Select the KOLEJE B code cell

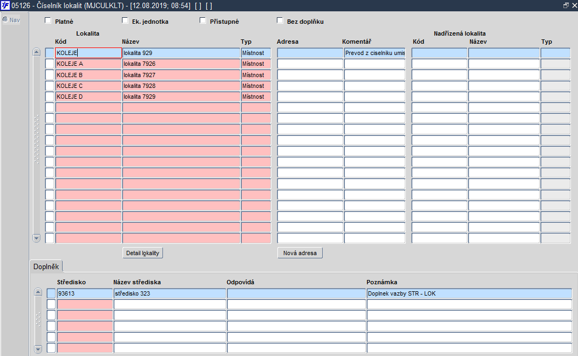89,75
